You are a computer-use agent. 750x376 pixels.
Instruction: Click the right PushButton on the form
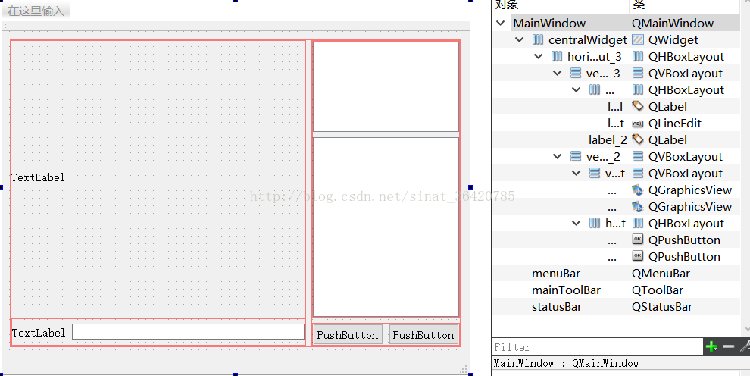423,335
